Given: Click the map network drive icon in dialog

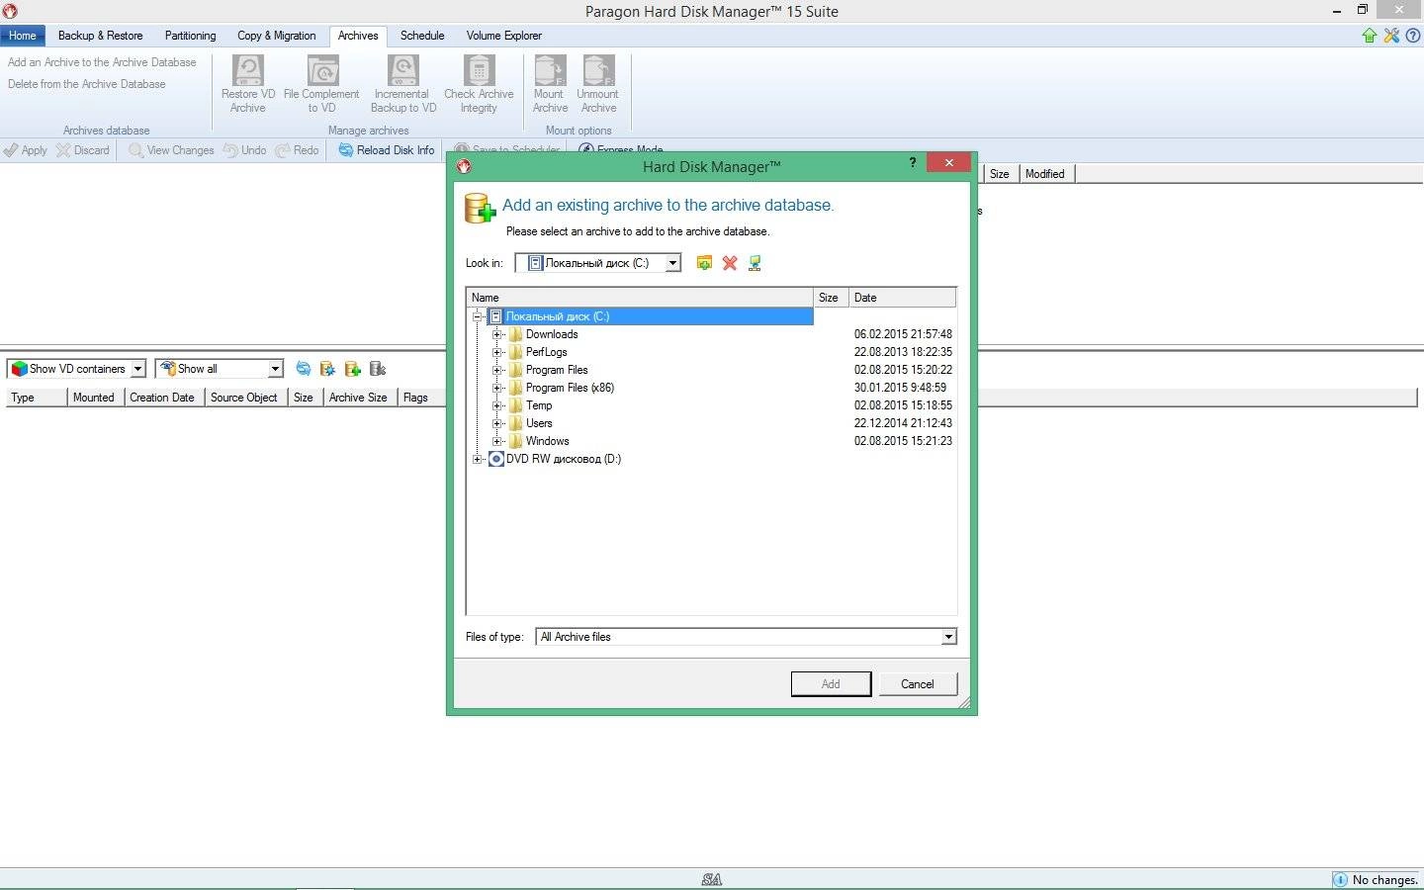Looking at the screenshot, I should pyautogui.click(x=755, y=263).
